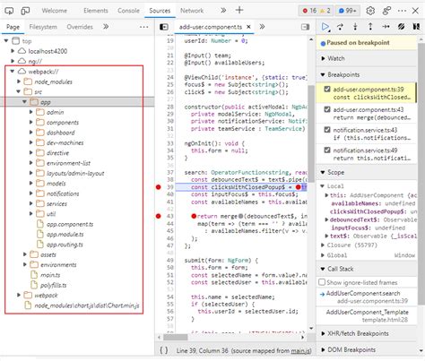Expand the Closure (55797) scope

pyautogui.click(x=323, y=245)
